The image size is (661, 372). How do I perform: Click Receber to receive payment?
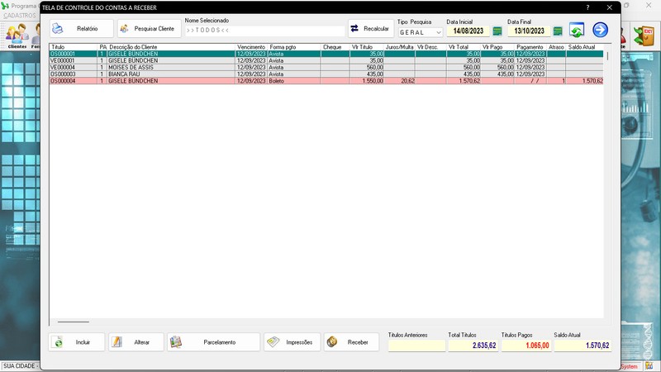[351, 342]
